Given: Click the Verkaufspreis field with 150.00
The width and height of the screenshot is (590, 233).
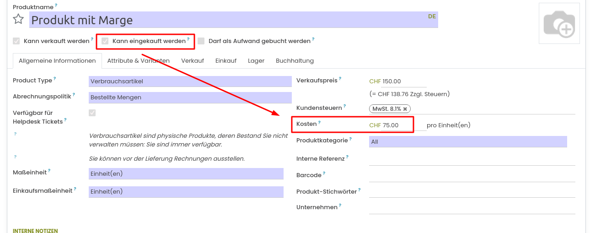Looking at the screenshot, I should click(x=403, y=81).
